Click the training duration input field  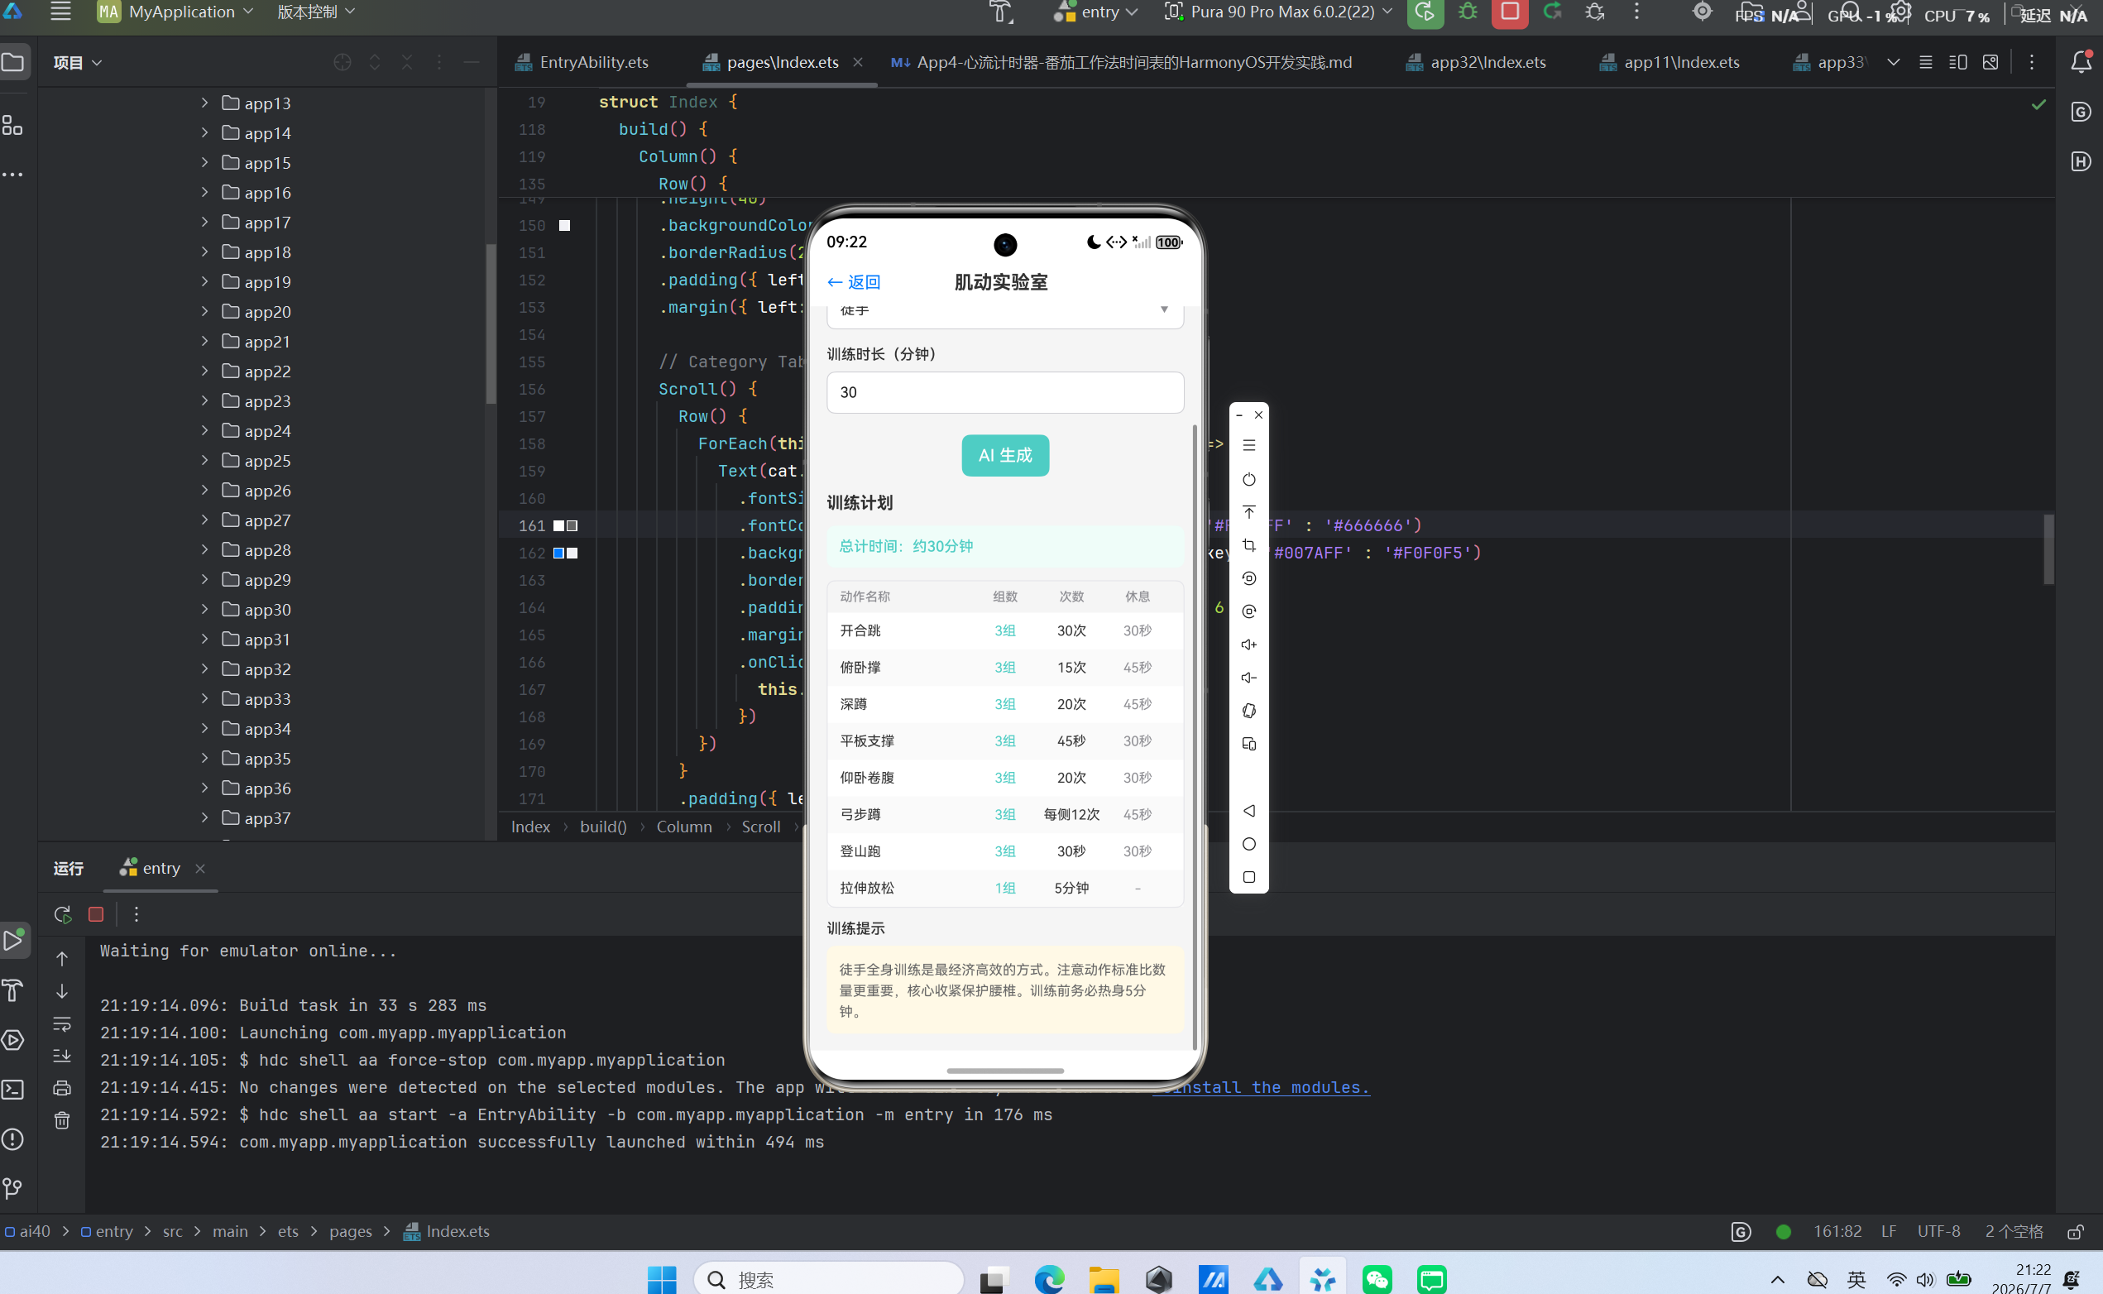(1005, 392)
